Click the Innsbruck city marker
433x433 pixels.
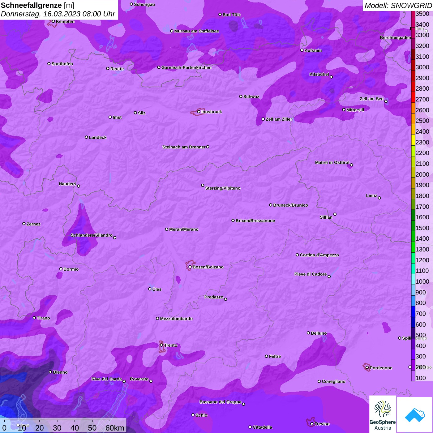point(199,112)
